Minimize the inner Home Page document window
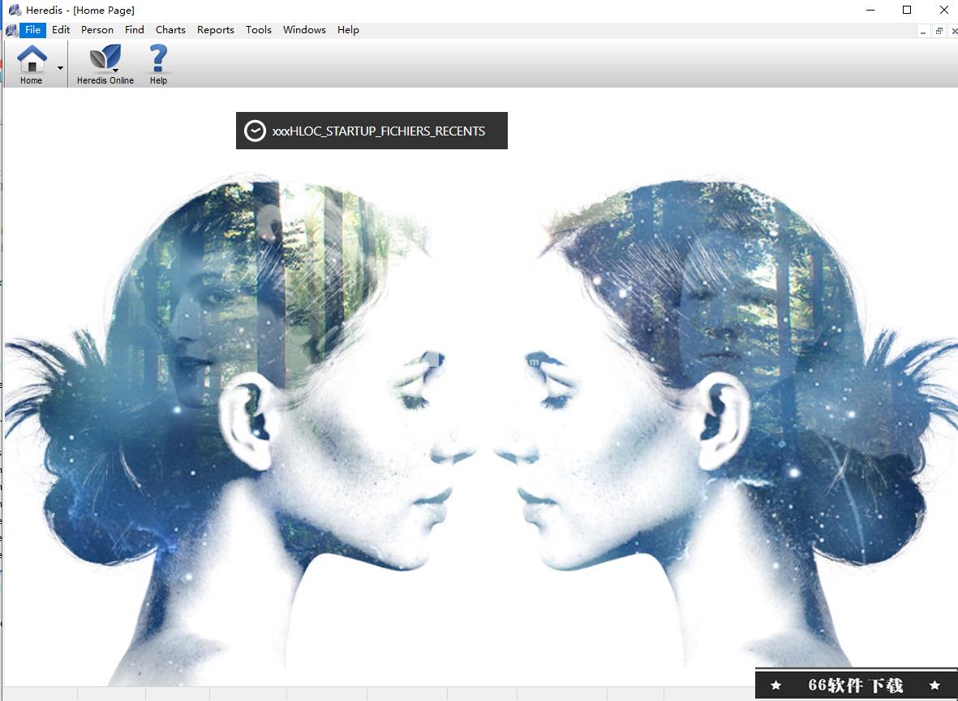This screenshot has width=958, height=701. click(923, 31)
